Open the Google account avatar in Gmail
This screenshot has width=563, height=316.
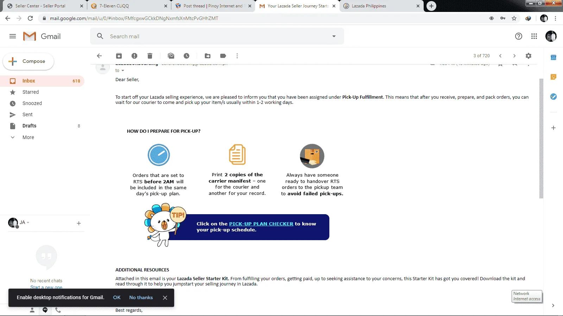[x=551, y=36]
